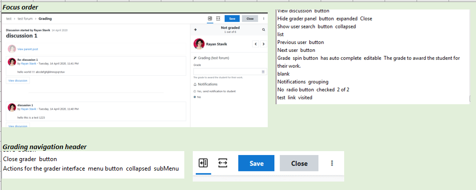Click the 'Not graded' status text

pos(230,28)
